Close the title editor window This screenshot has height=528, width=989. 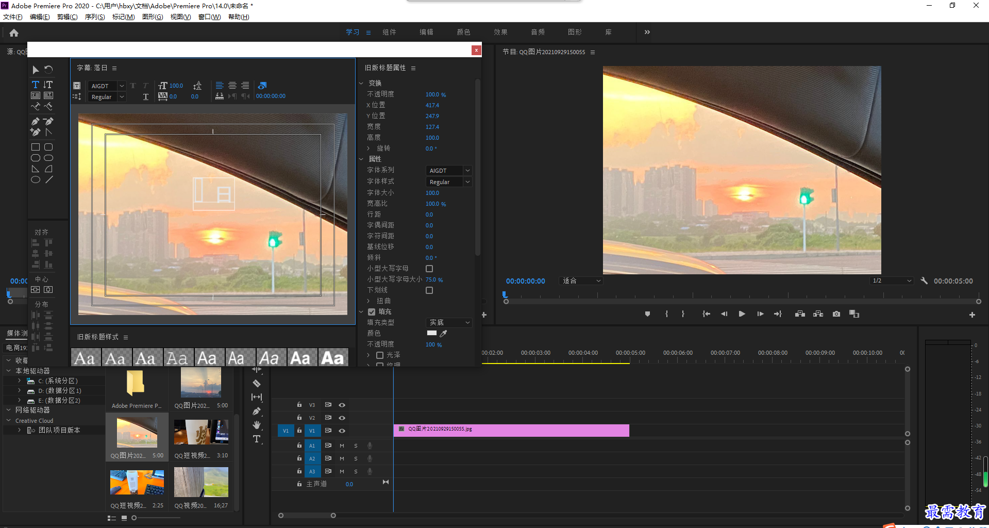pos(476,50)
